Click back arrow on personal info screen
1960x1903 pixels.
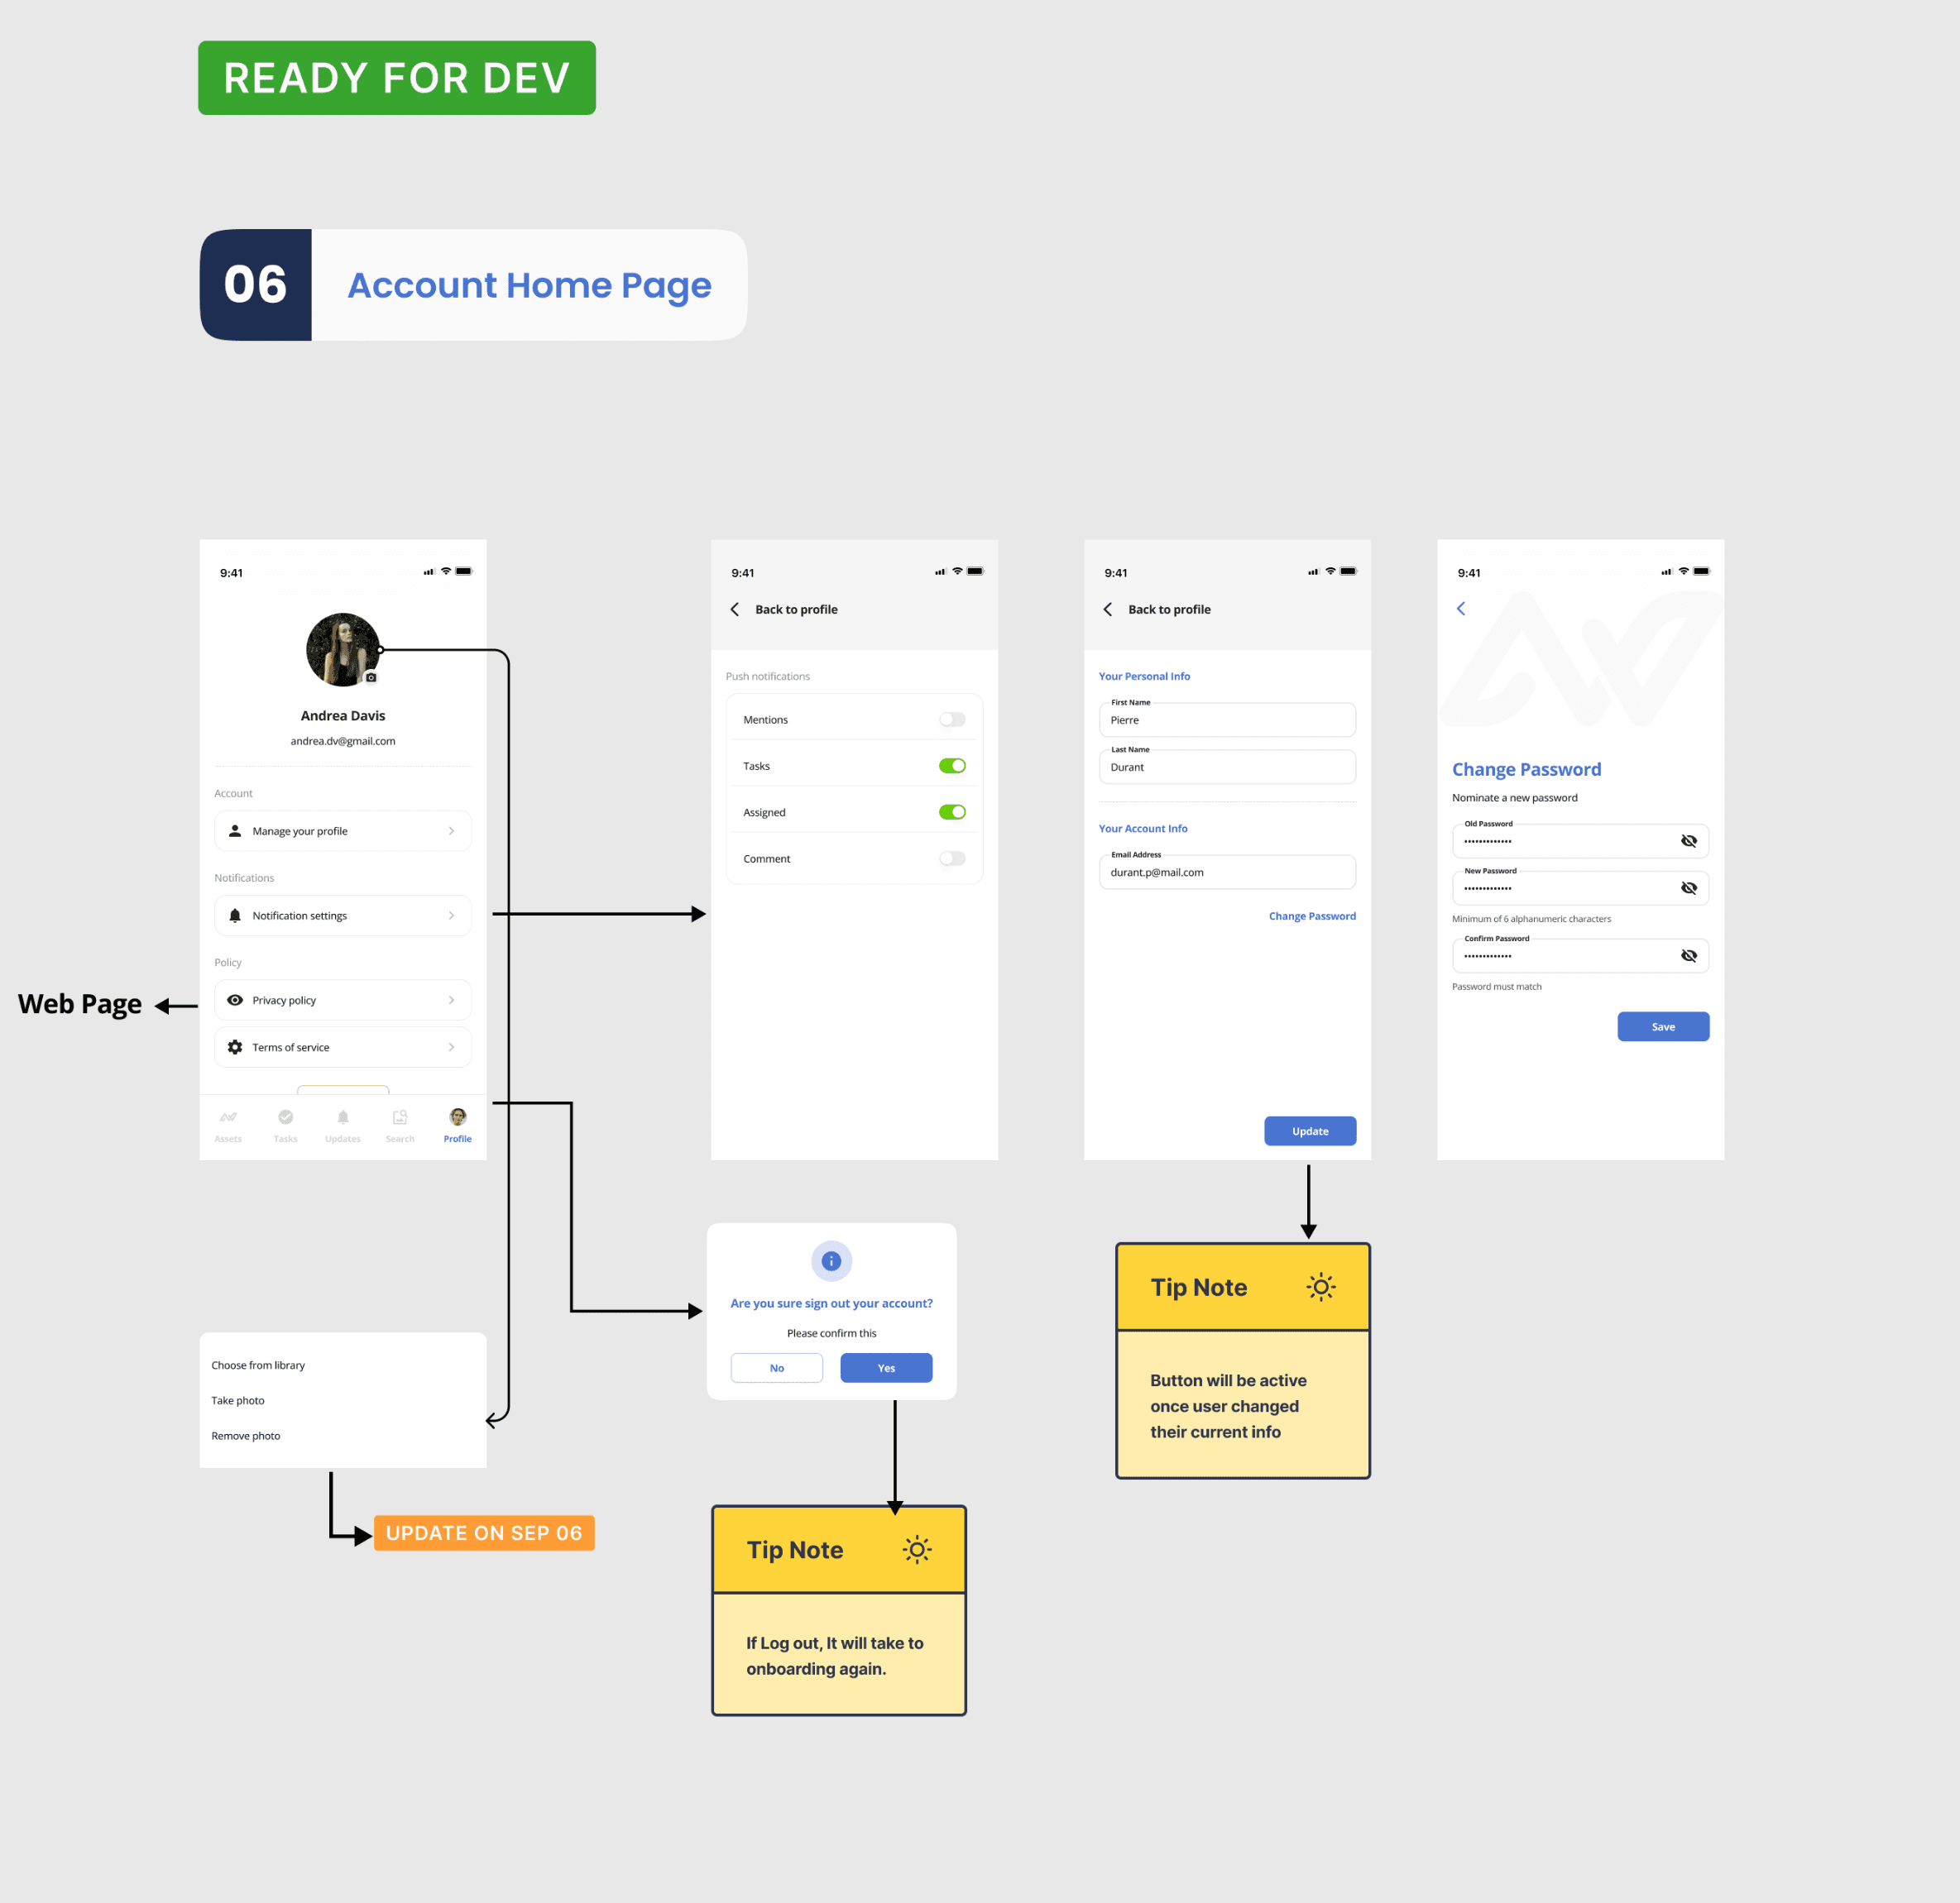tap(1108, 610)
